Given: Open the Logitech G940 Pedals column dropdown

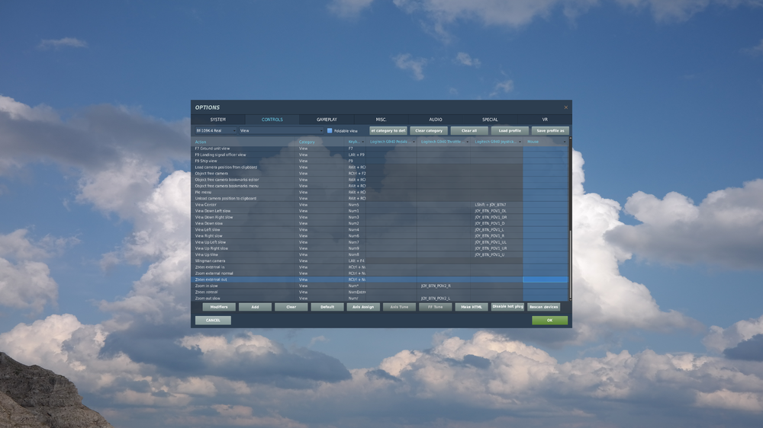Looking at the screenshot, I should pyautogui.click(x=414, y=142).
